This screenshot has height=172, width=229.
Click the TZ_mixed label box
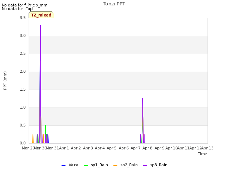42,15
